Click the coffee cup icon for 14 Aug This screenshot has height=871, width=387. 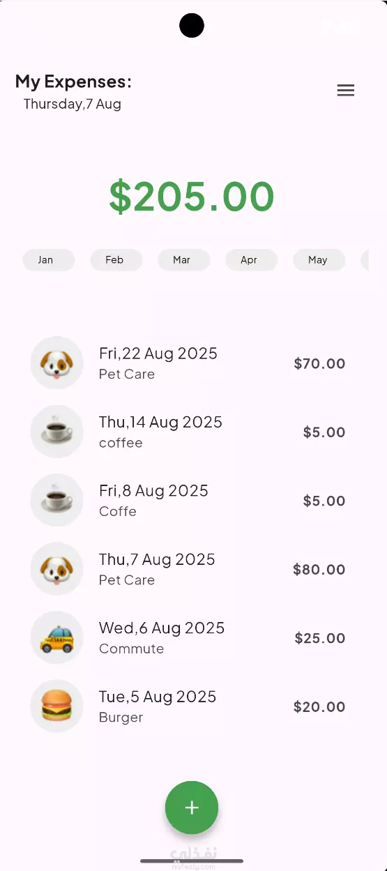tap(56, 432)
